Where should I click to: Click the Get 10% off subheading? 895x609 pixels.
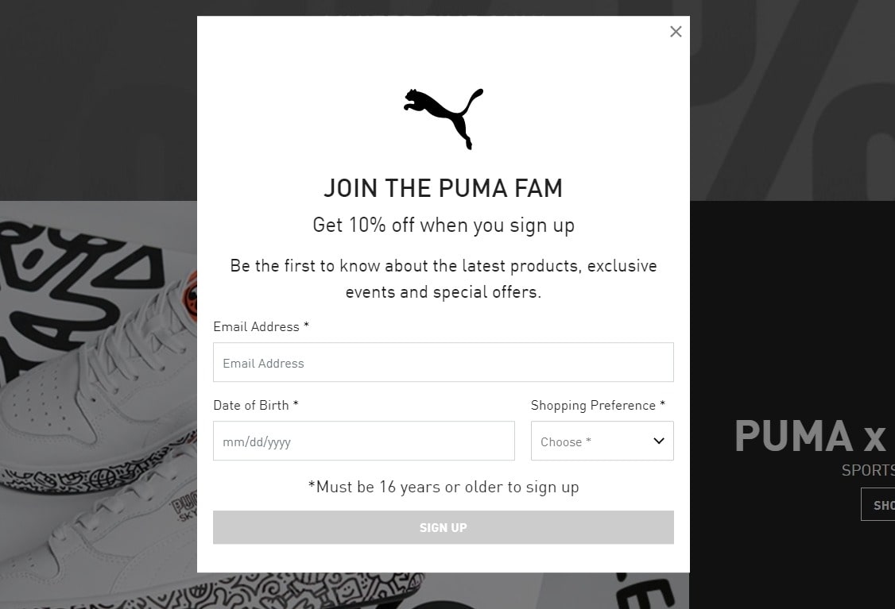(443, 225)
